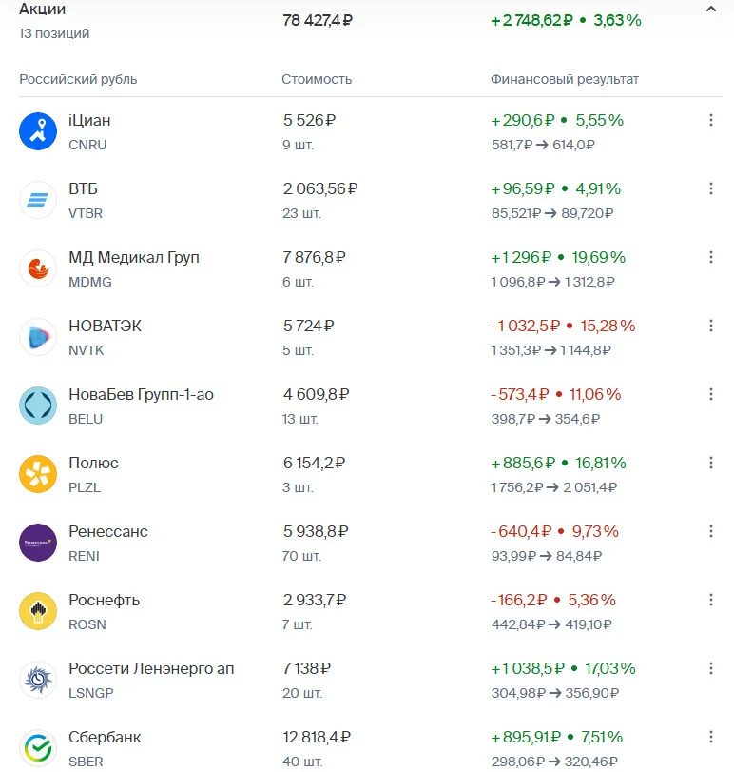The image size is (734, 772).
Task: Open the three-dot menu for НоваБев Групп
Action: coord(711,394)
